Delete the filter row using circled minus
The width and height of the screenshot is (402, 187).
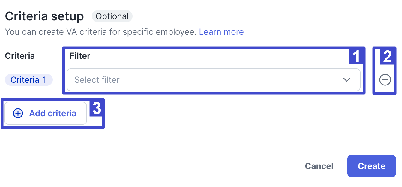pyautogui.click(x=385, y=80)
